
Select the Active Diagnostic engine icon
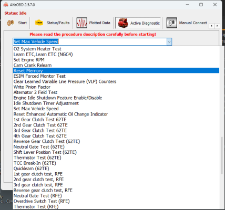(x=123, y=23)
